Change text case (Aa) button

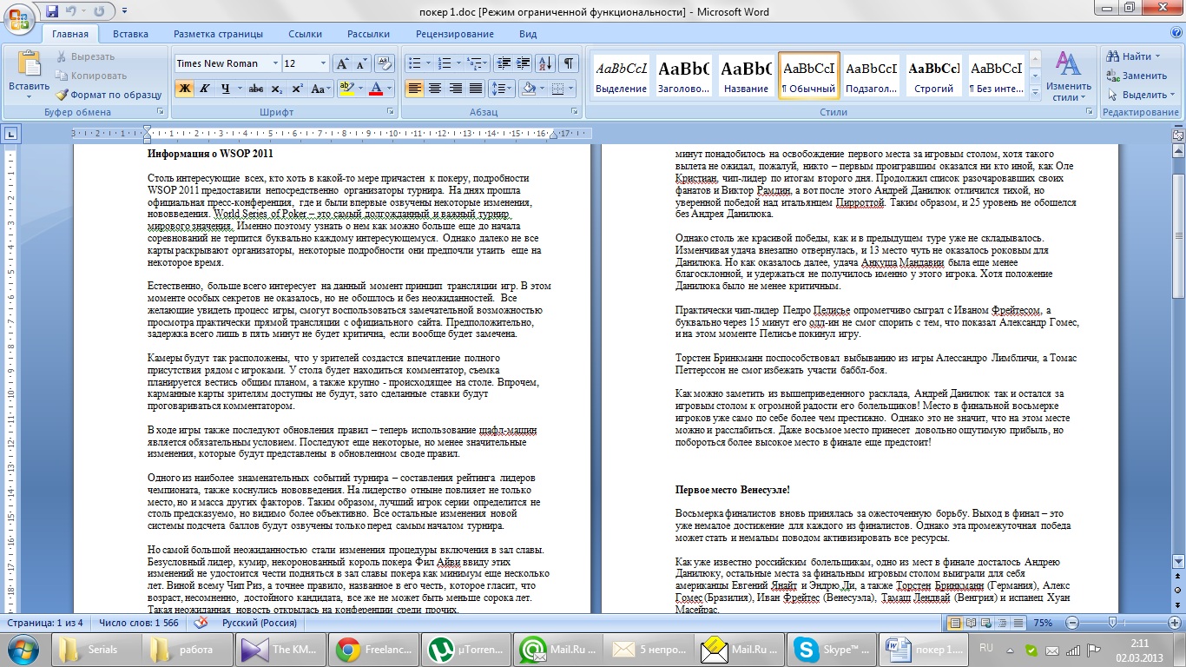(320, 89)
